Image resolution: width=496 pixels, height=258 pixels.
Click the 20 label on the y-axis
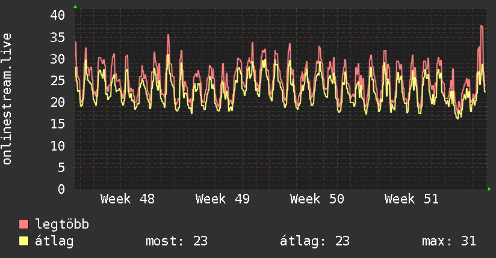click(x=57, y=103)
